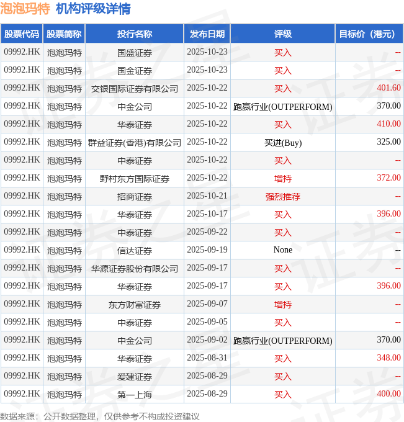The image size is (404, 422).
Task: Click the date 2025-10-17
Action: (207, 214)
